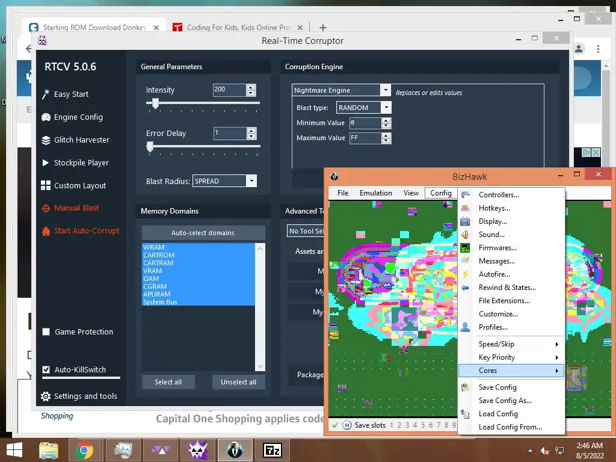The height and width of the screenshot is (462, 616).
Task: Open Stockpile Player play icon
Action: (x=46, y=162)
